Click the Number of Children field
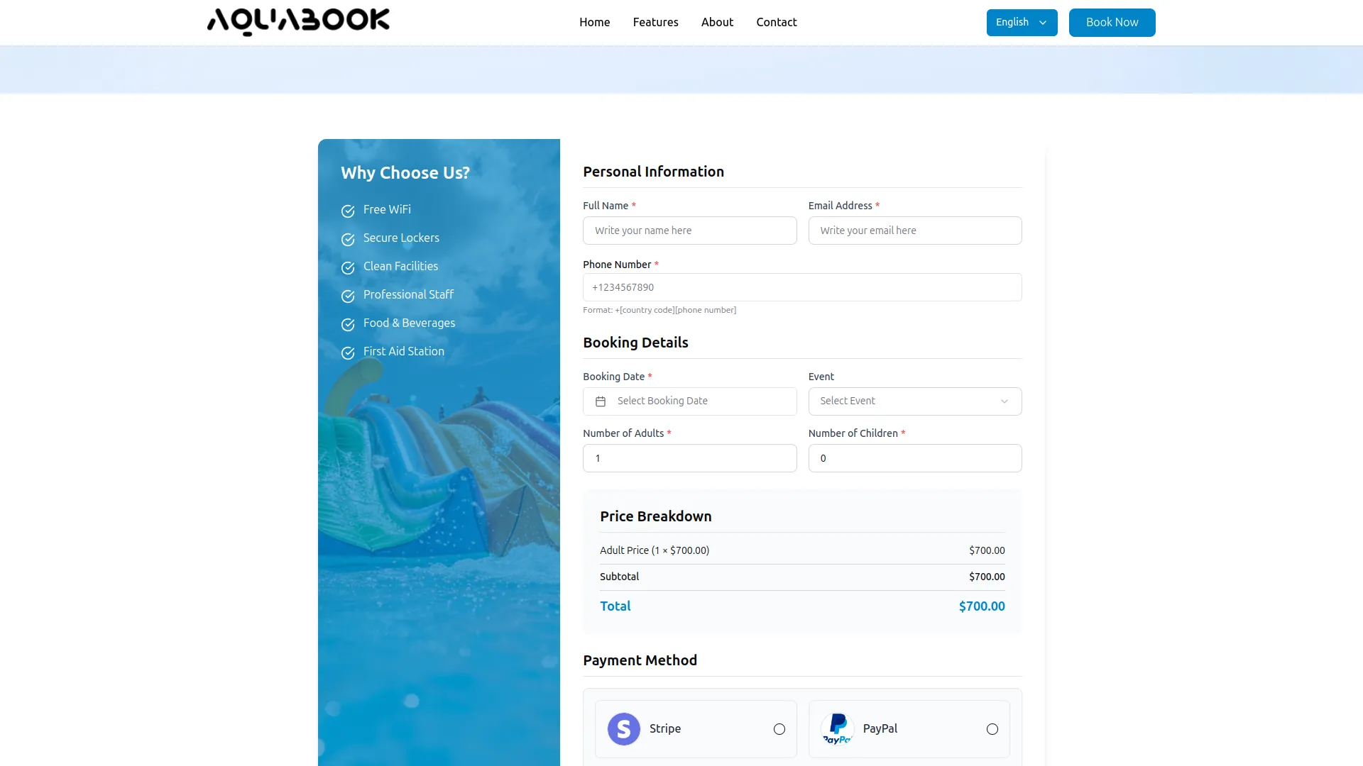The width and height of the screenshot is (1363, 766). pyautogui.click(x=914, y=458)
